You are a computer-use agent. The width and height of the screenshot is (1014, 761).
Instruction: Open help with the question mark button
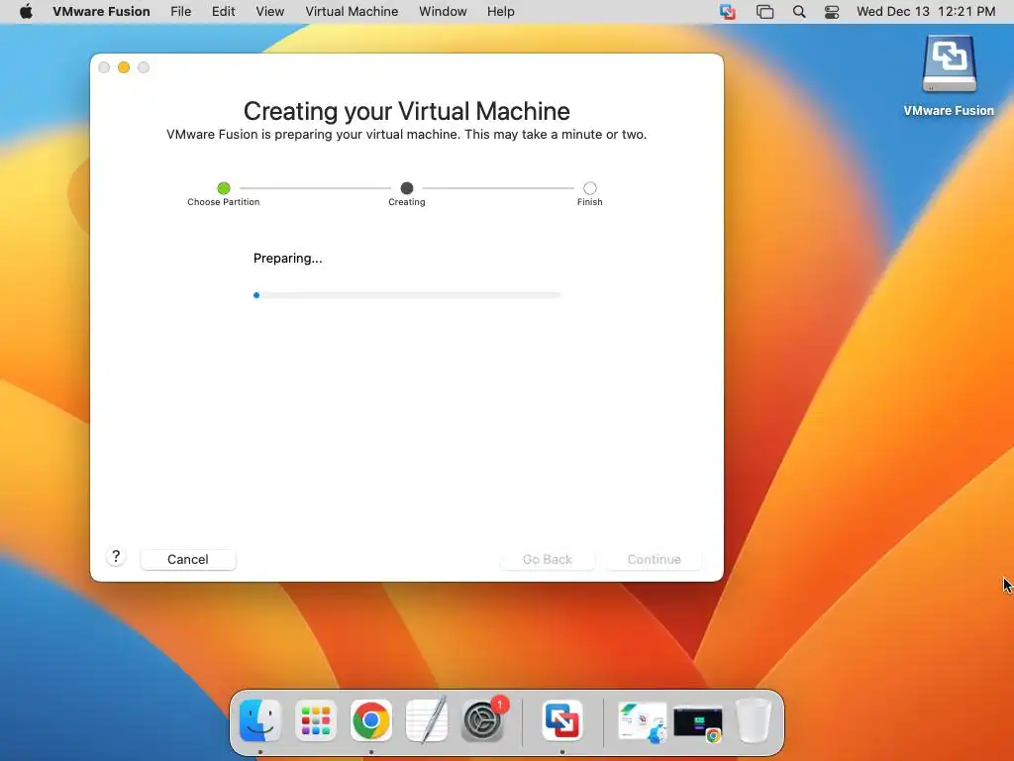coord(116,557)
